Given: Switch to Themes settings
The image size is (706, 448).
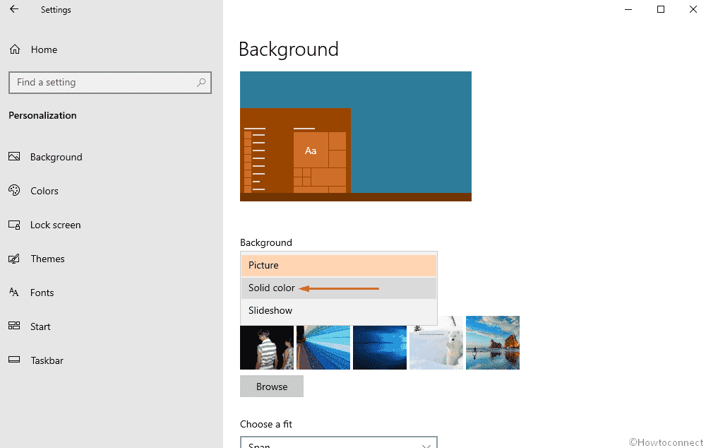Looking at the screenshot, I should [x=48, y=259].
